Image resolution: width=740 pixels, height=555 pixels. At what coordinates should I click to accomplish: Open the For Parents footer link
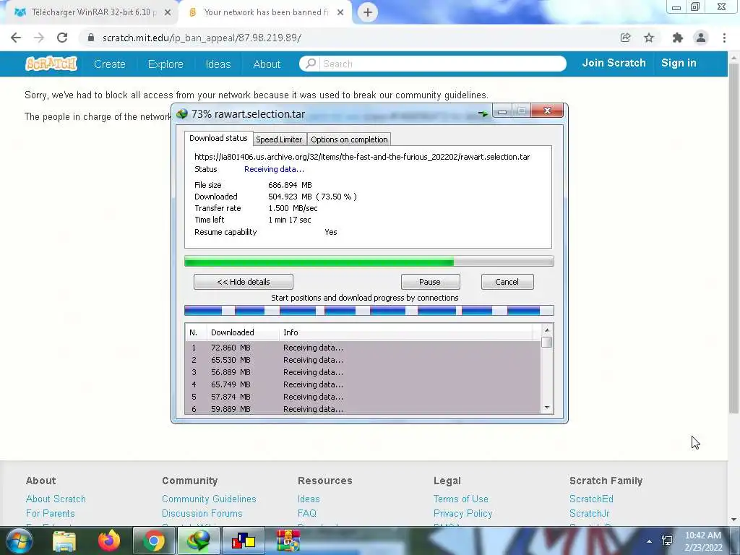(50, 514)
